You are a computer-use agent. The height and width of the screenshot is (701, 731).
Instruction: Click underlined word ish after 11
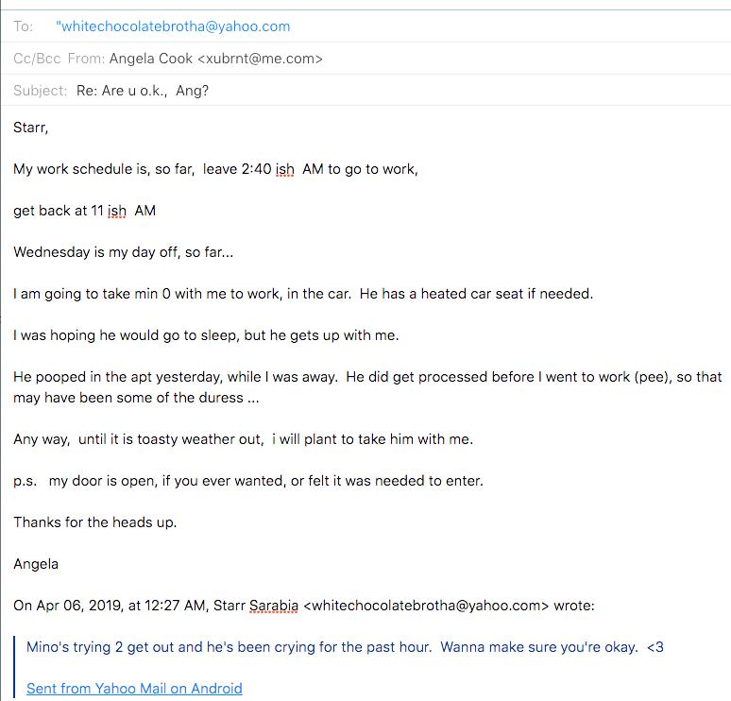click(116, 211)
